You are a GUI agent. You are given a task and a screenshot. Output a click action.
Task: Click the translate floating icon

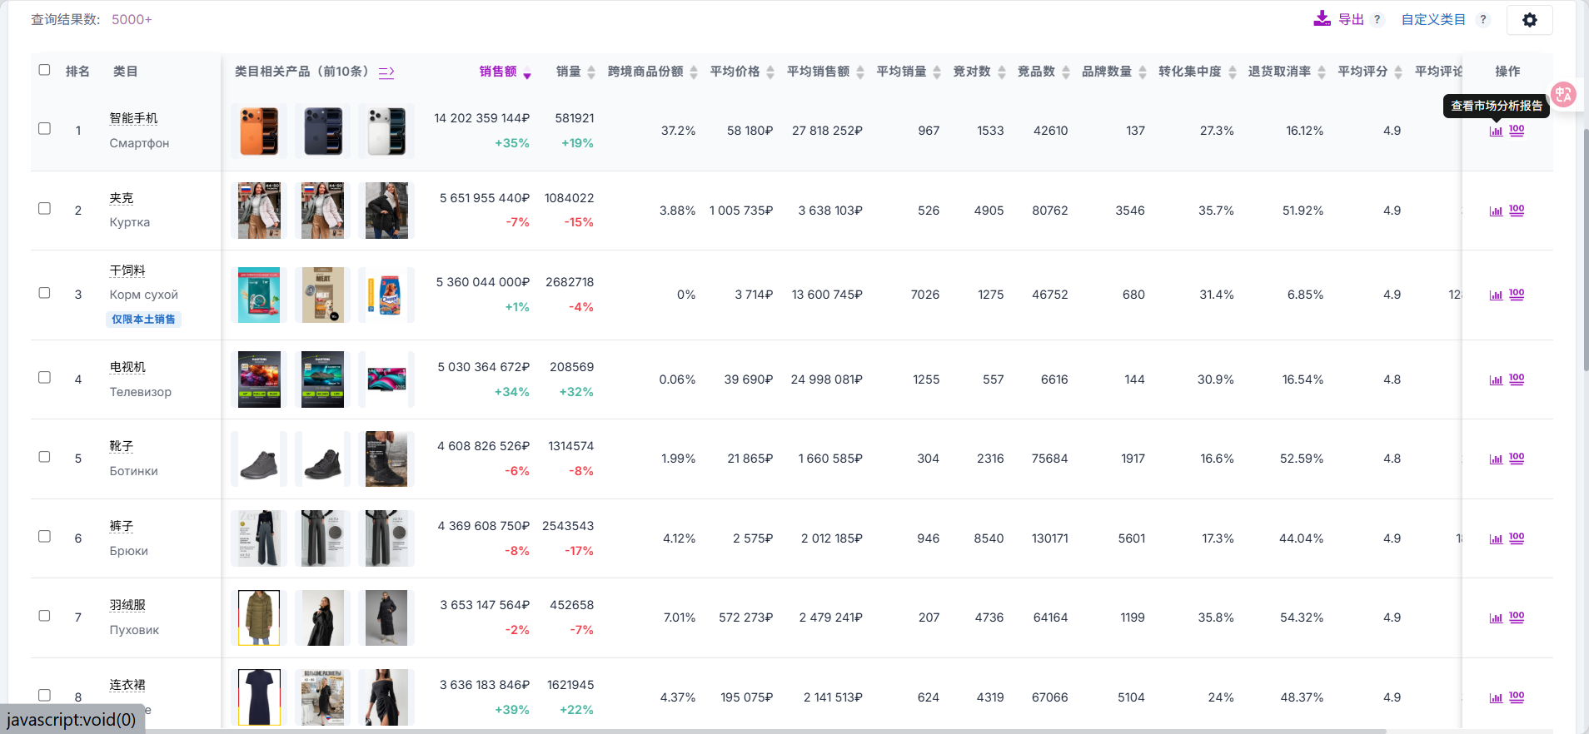[x=1563, y=95]
